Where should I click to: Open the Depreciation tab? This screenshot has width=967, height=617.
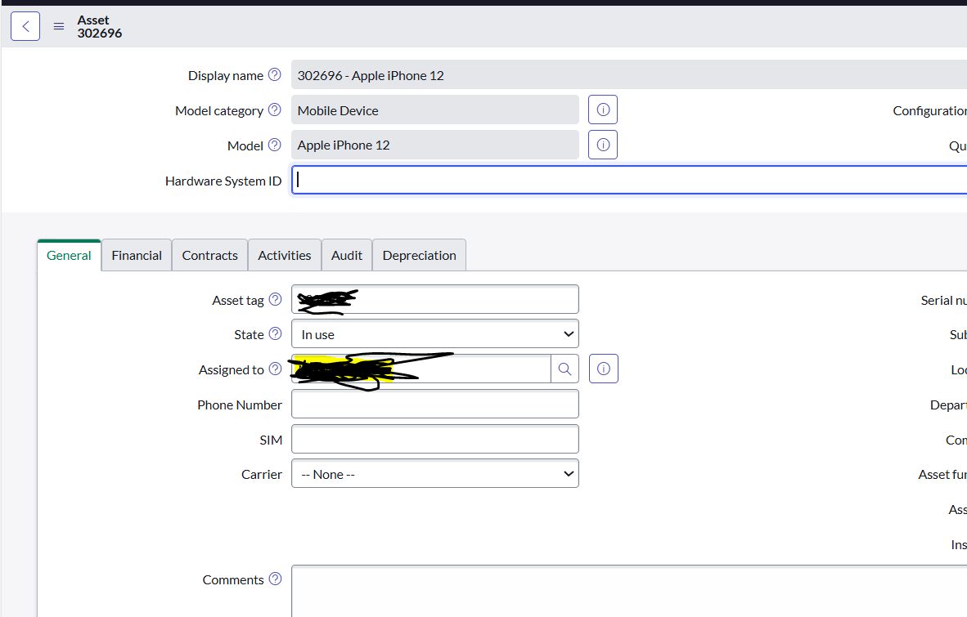pos(419,255)
